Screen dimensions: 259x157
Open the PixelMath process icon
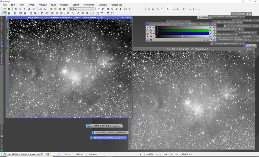240,14
